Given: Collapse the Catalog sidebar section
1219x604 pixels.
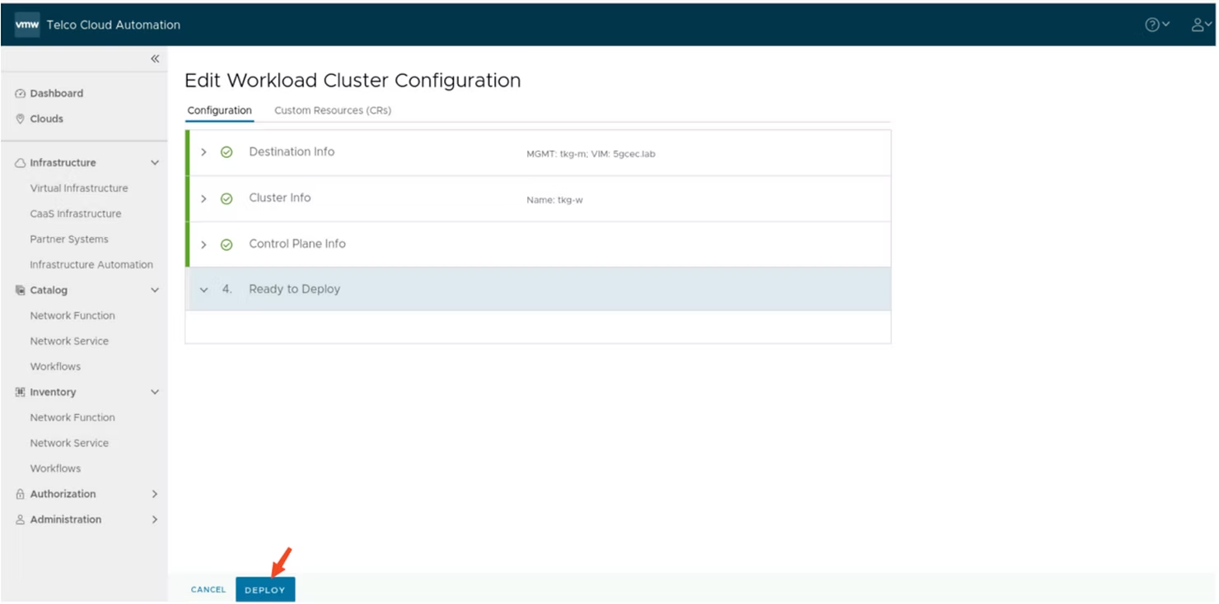Looking at the screenshot, I should tap(155, 290).
